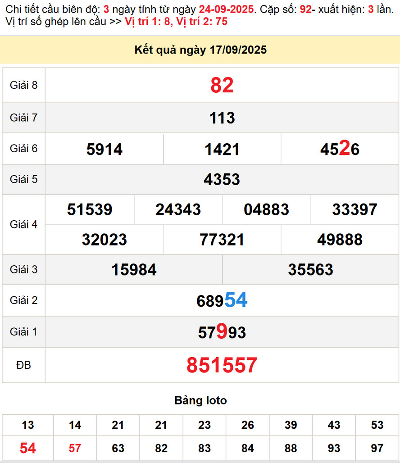Viewport: 400px width, 463px height.
Task: Select Giải 2 number 68954
Action: tap(222, 300)
